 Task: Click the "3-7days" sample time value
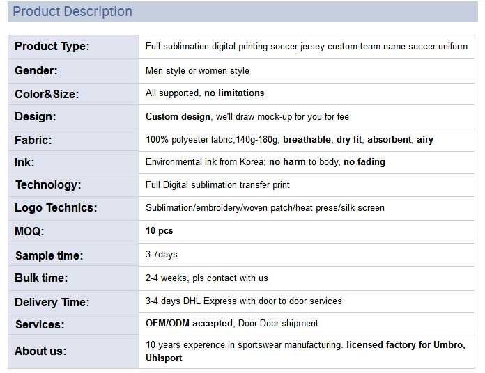pyautogui.click(x=161, y=255)
